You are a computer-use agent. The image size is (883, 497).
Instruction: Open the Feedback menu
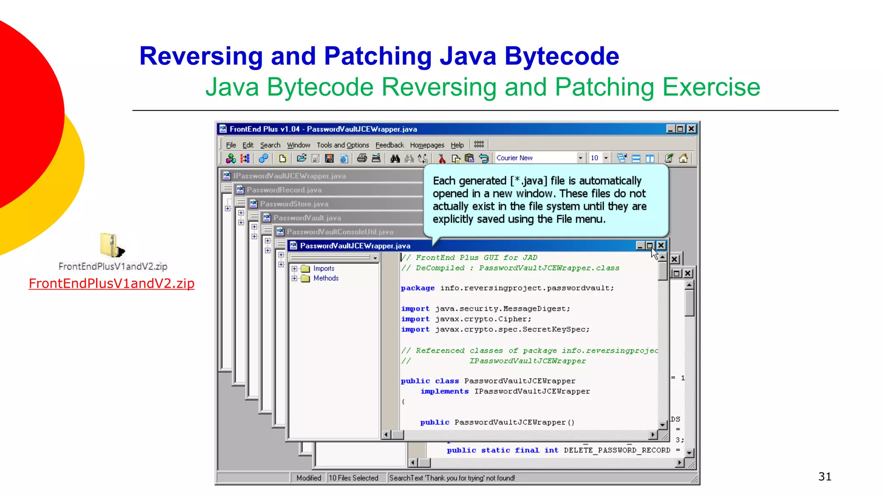(390, 145)
